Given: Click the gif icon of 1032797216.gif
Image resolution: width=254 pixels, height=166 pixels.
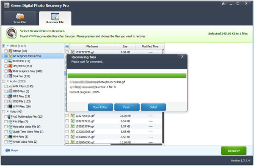Looking at the screenshot, I should pyautogui.click(x=72, y=121).
